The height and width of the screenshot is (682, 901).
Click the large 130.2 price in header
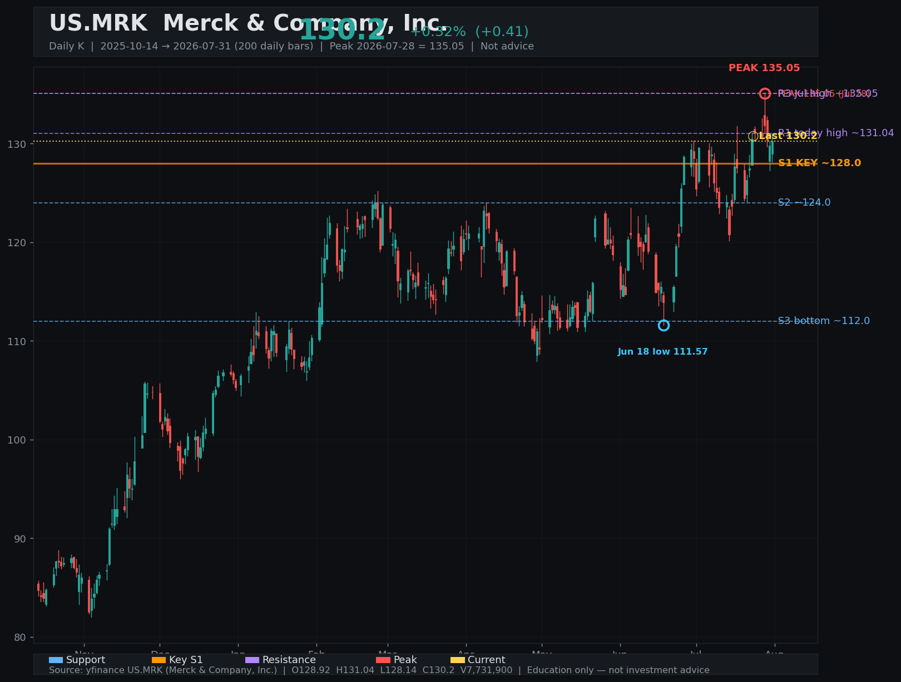342,30
